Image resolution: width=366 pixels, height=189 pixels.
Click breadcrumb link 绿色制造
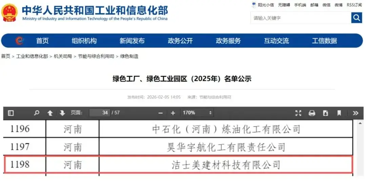129,56
